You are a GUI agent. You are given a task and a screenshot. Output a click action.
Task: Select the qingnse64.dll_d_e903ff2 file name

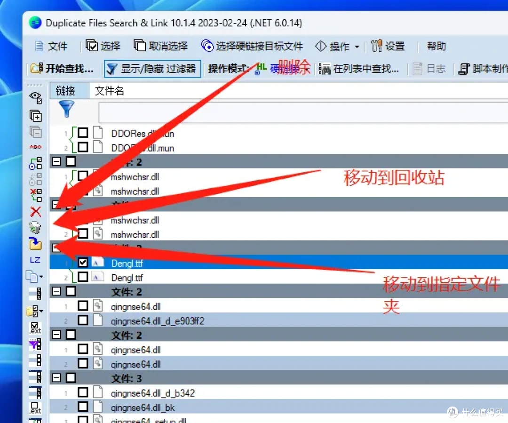(158, 320)
